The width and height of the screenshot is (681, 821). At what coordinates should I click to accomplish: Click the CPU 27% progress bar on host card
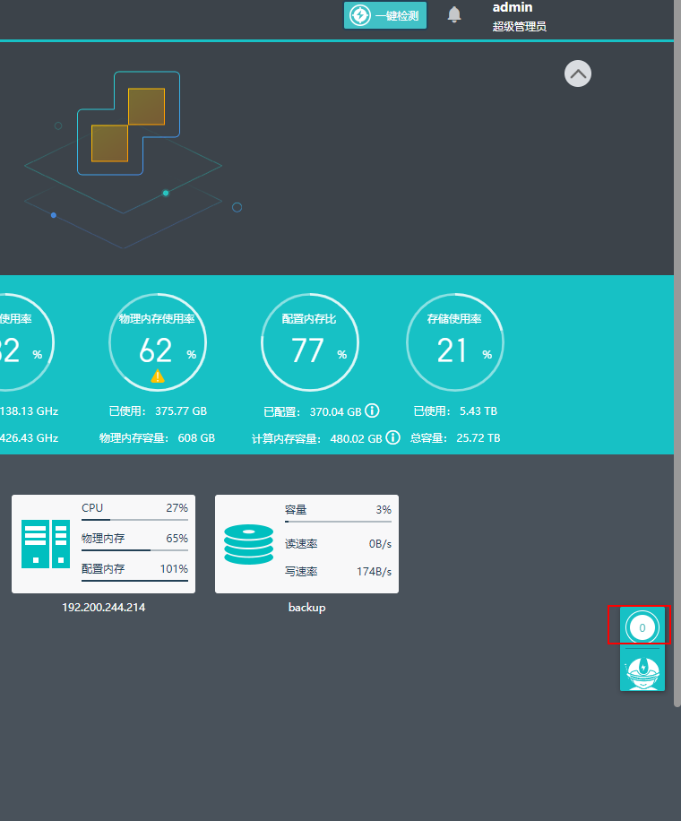(x=134, y=519)
